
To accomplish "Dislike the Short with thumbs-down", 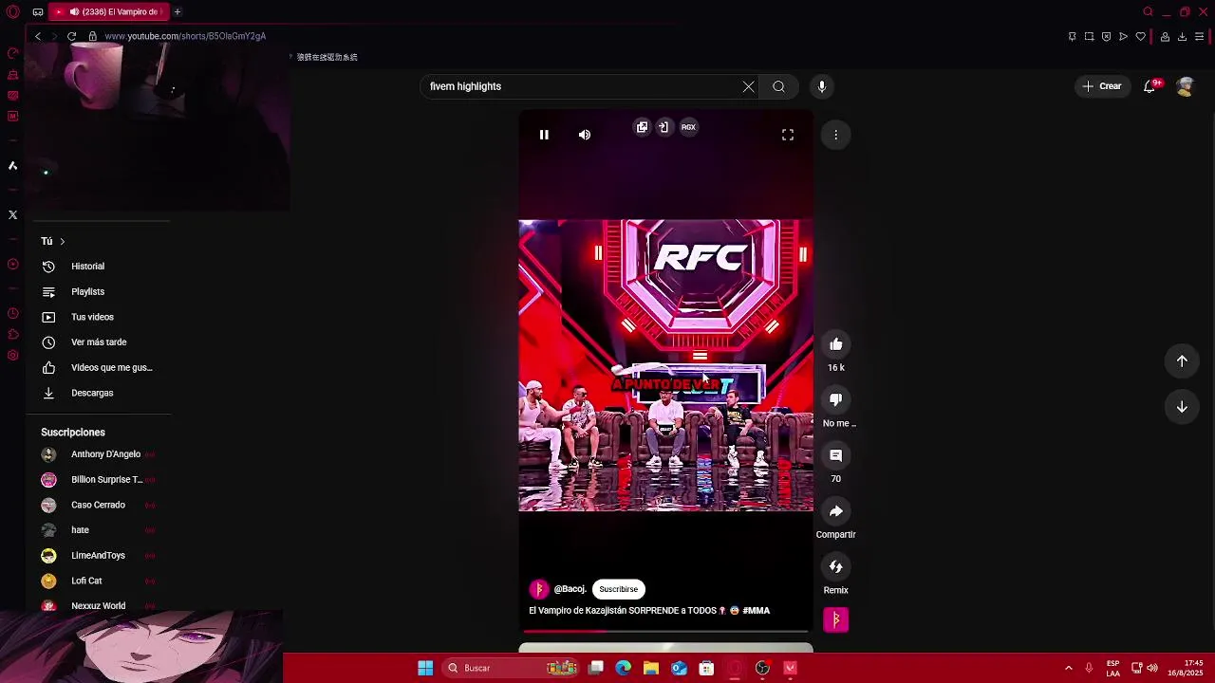I will coord(835,399).
